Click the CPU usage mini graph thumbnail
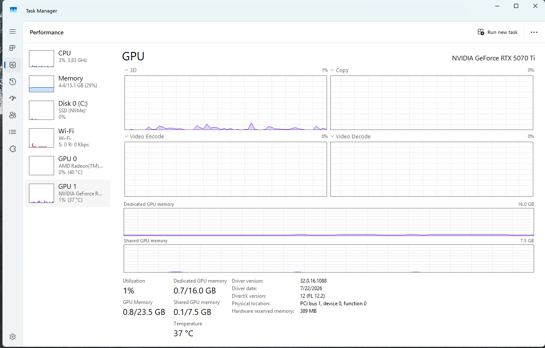 [x=42, y=59]
